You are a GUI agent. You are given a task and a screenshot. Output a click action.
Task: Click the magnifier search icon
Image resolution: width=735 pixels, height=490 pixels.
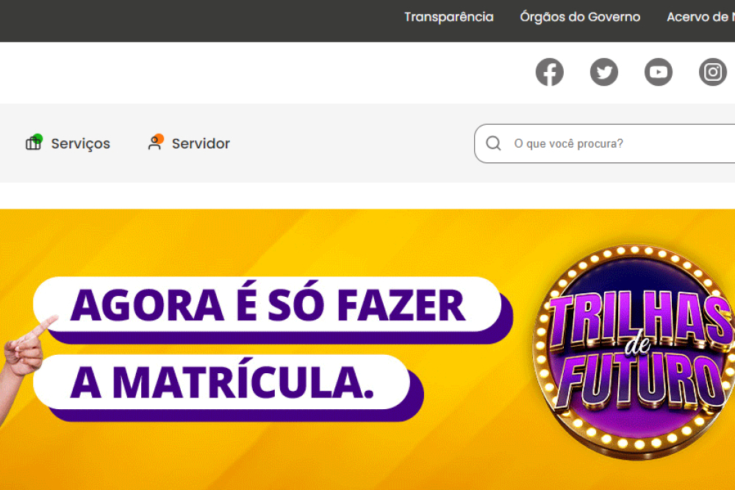tap(493, 143)
